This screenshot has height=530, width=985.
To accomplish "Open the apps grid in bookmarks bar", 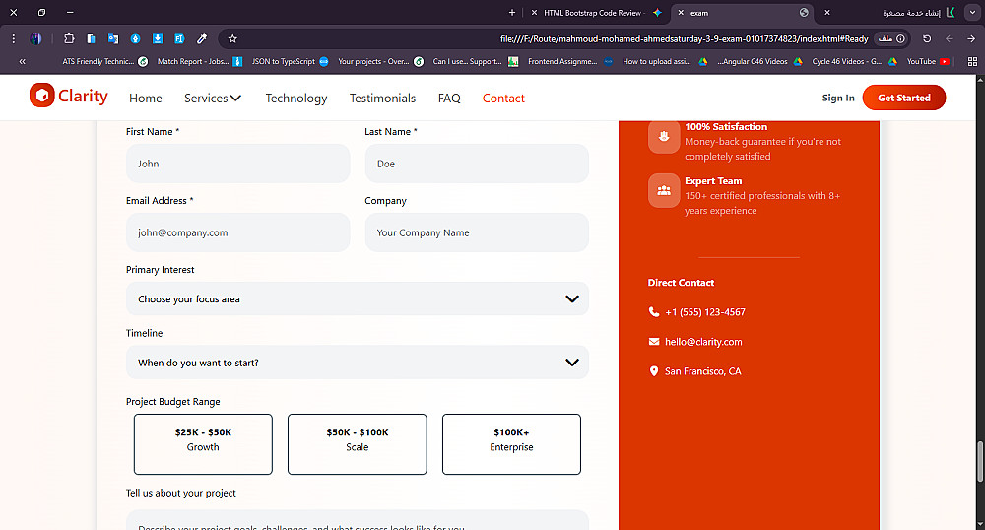I will [972, 61].
